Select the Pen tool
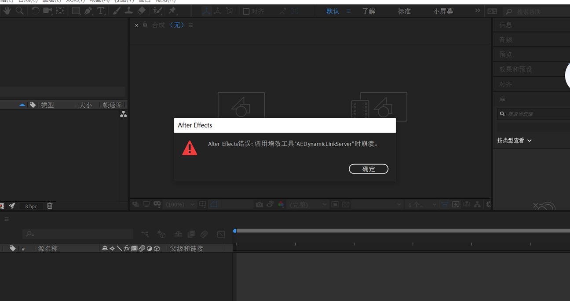The height and width of the screenshot is (301, 570). pyautogui.click(x=88, y=11)
